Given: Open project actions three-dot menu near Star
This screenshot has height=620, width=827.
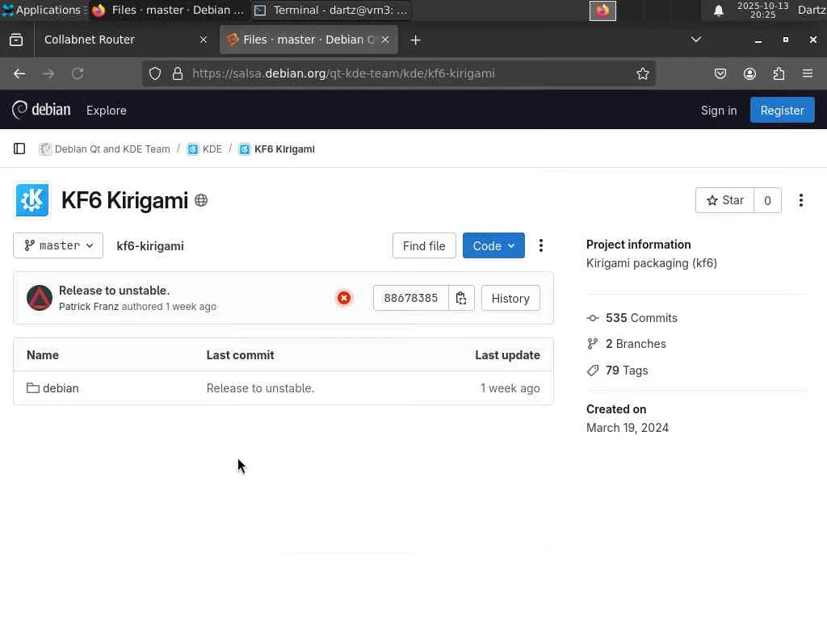Looking at the screenshot, I should [800, 200].
